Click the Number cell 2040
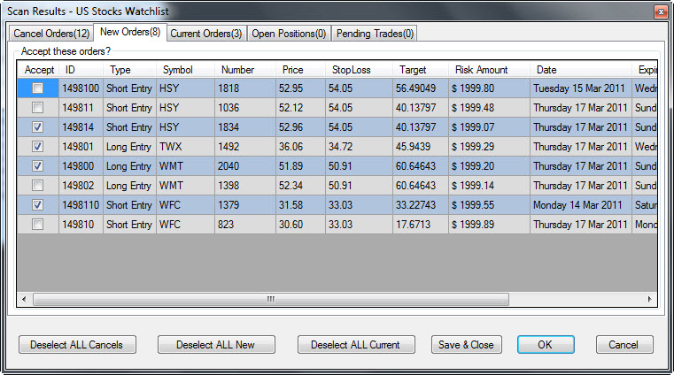 tap(245, 165)
